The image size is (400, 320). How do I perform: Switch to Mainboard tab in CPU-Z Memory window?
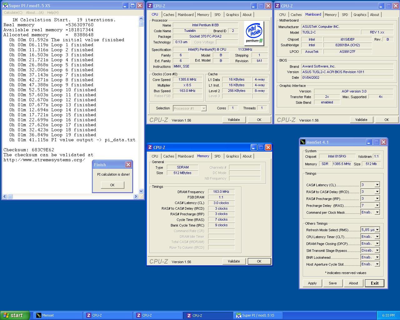pyautogui.click(x=186, y=156)
